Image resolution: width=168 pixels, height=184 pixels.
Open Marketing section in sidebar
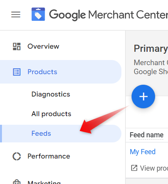point(44,182)
